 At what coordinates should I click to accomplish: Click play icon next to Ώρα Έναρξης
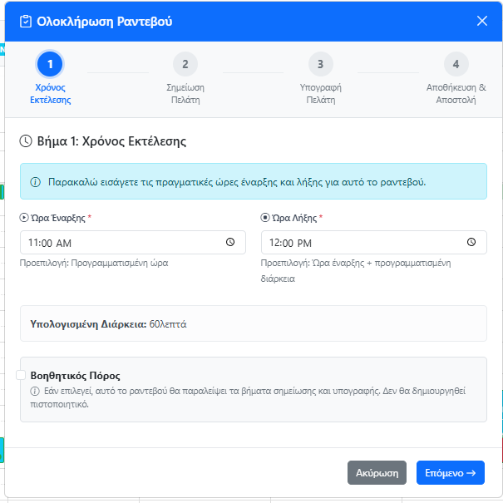(23, 218)
